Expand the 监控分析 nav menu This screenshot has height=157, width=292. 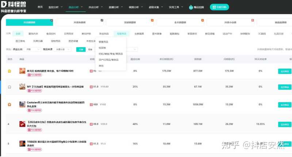pyautogui.click(x=55, y=7)
